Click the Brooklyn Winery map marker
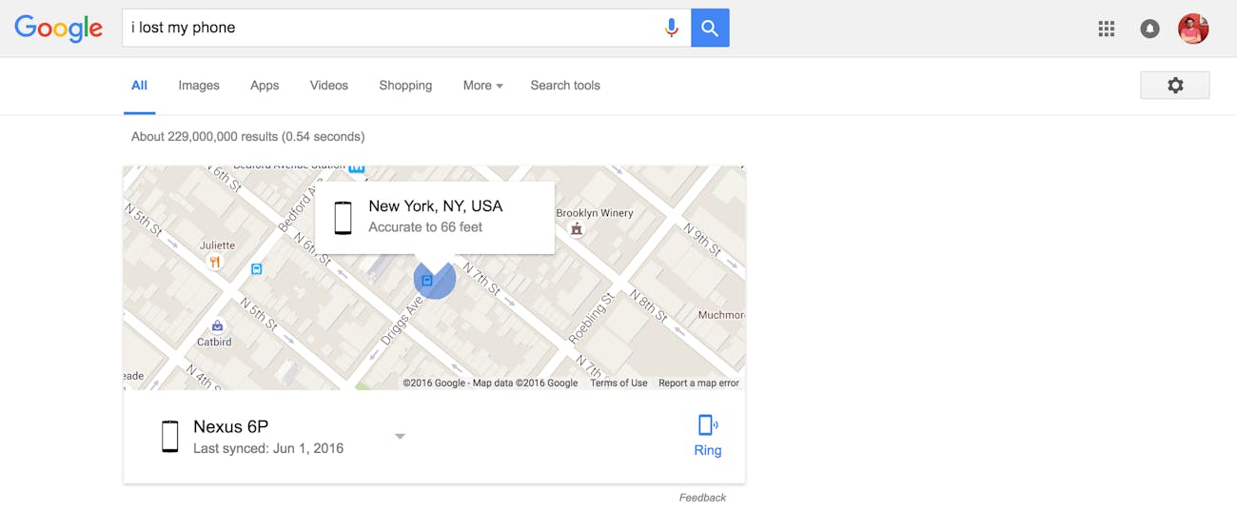 point(576,229)
